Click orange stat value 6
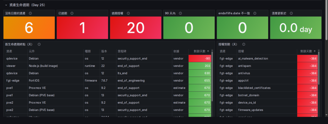 click(29, 28)
